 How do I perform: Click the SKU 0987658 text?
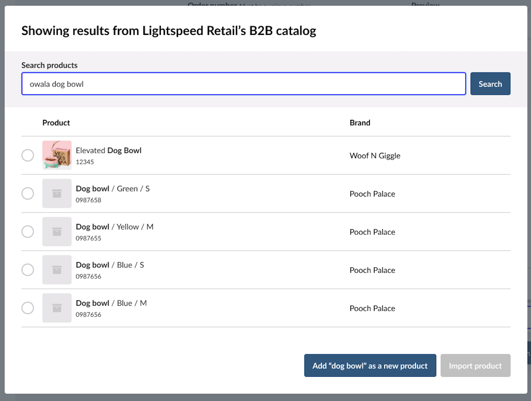click(88, 200)
